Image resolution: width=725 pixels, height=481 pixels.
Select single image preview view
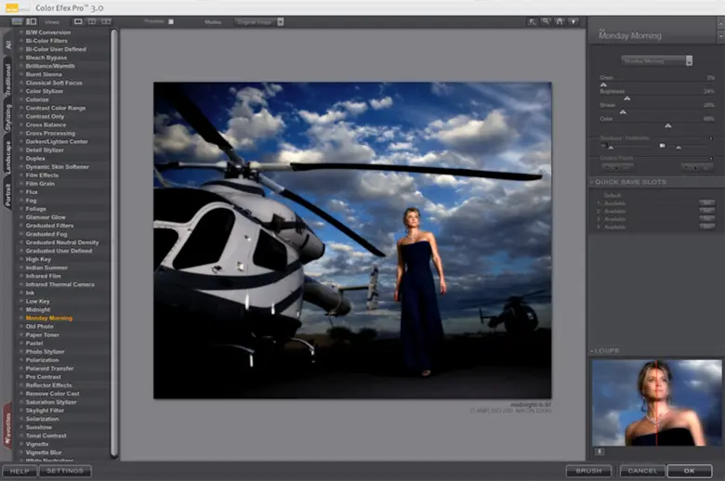78,21
